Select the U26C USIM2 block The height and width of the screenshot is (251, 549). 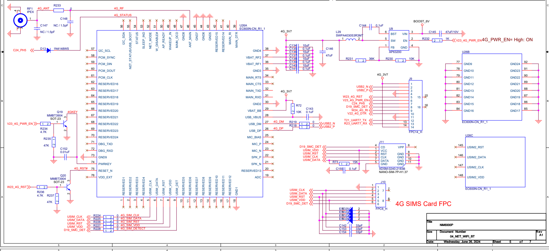pos(495,162)
